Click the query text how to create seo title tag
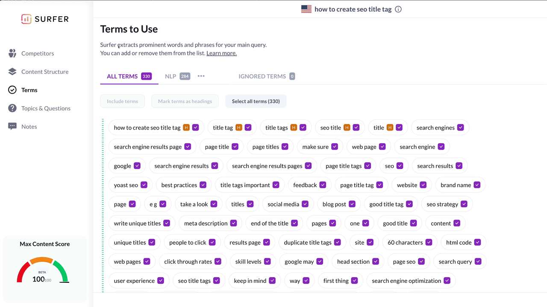The width and height of the screenshot is (547, 307). point(353,9)
